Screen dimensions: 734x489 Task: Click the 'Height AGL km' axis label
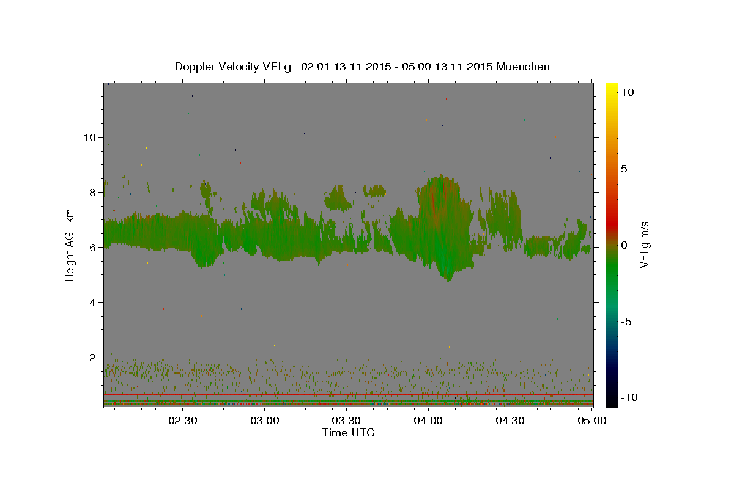click(70, 244)
